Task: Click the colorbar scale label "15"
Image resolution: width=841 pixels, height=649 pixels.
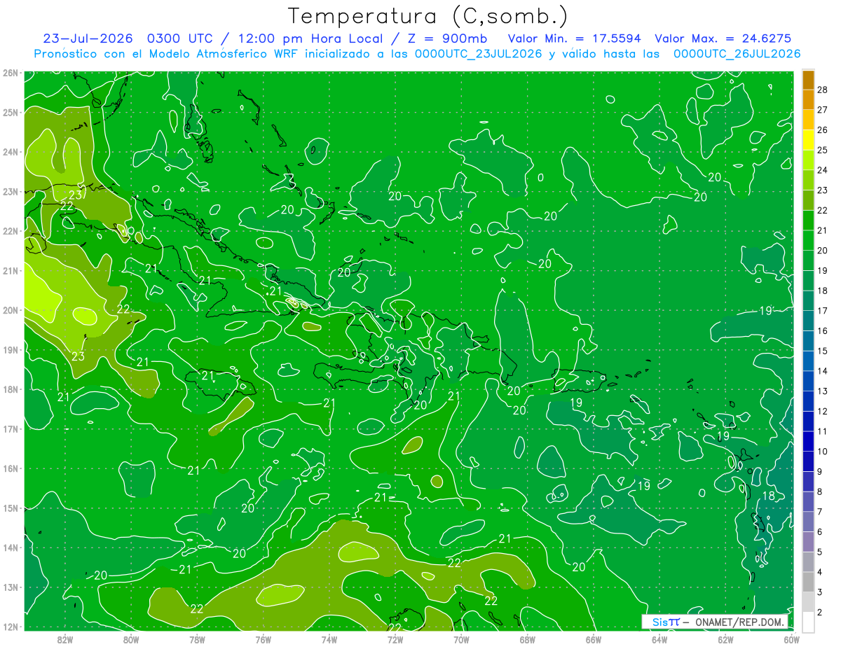Action: tap(823, 351)
